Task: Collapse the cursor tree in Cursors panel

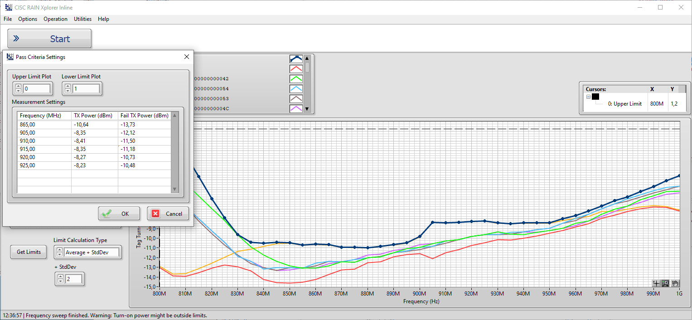Action: point(588,97)
